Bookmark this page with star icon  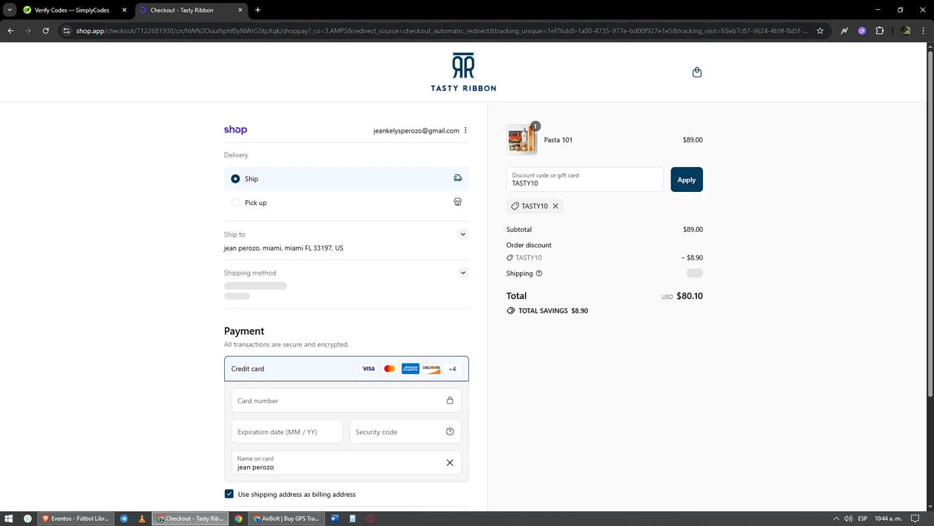pos(820,31)
